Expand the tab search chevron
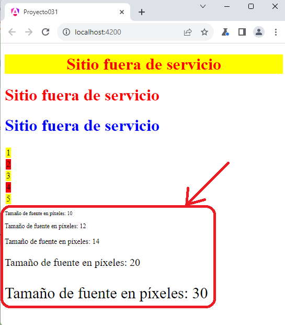This screenshot has height=325, width=285. click(x=203, y=6)
